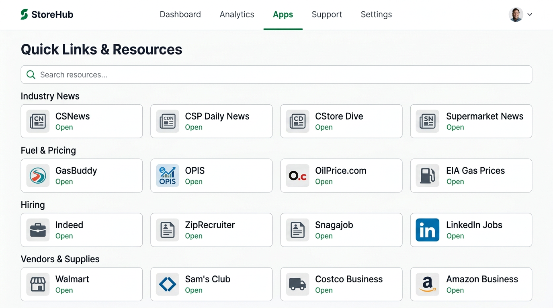This screenshot has width=553, height=308.
Task: Click the Fuel & Pricing section heading
Action: click(48, 150)
